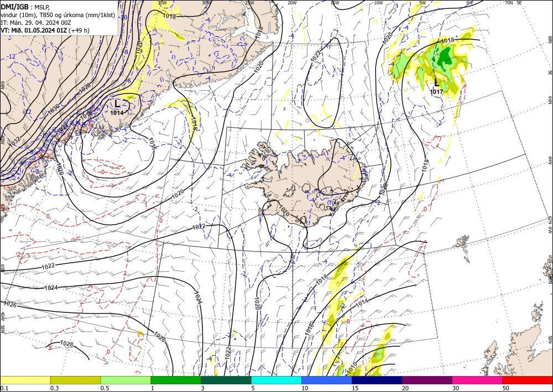The width and height of the screenshot is (553, 392).
Task: Click the '25W' longitude label
Action: [249, 3]
